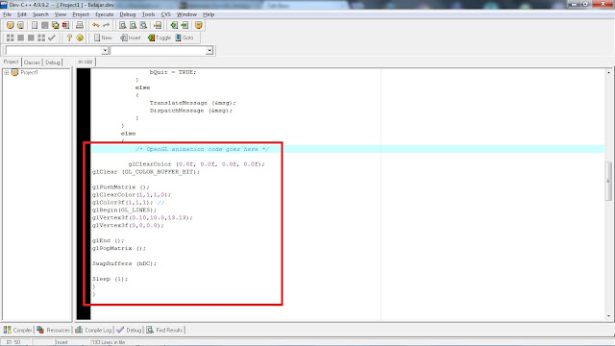Click the New Project toolbar icon
Image resolution: width=615 pixels, height=346 pixels.
[11, 25]
